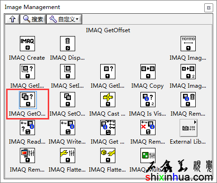Pick IMAQ Remove Vision Info with trash icon
Image resolution: width=217 pixels, height=183 pixels.
(188, 100)
